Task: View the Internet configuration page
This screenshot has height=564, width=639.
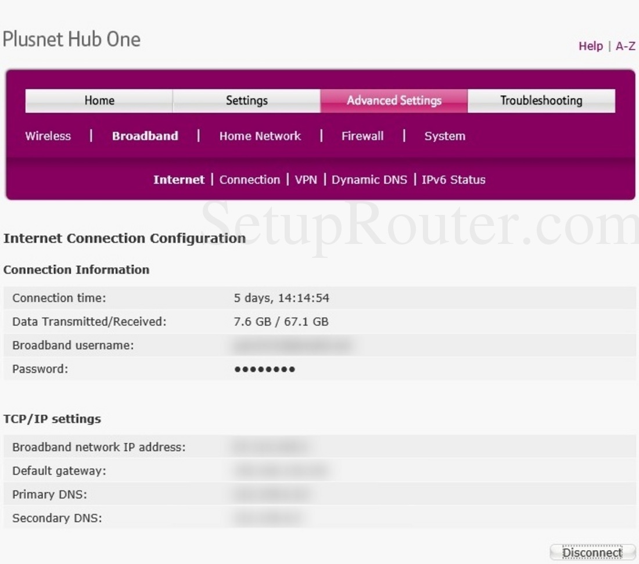Action: coord(179,179)
